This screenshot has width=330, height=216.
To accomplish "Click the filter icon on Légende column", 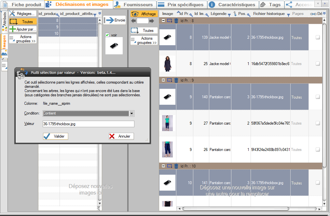I will click(x=229, y=15).
